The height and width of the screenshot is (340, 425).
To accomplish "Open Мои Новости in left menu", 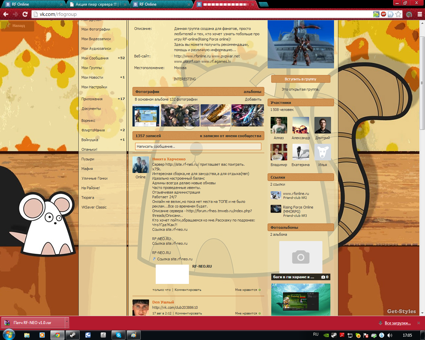I will [92, 77].
